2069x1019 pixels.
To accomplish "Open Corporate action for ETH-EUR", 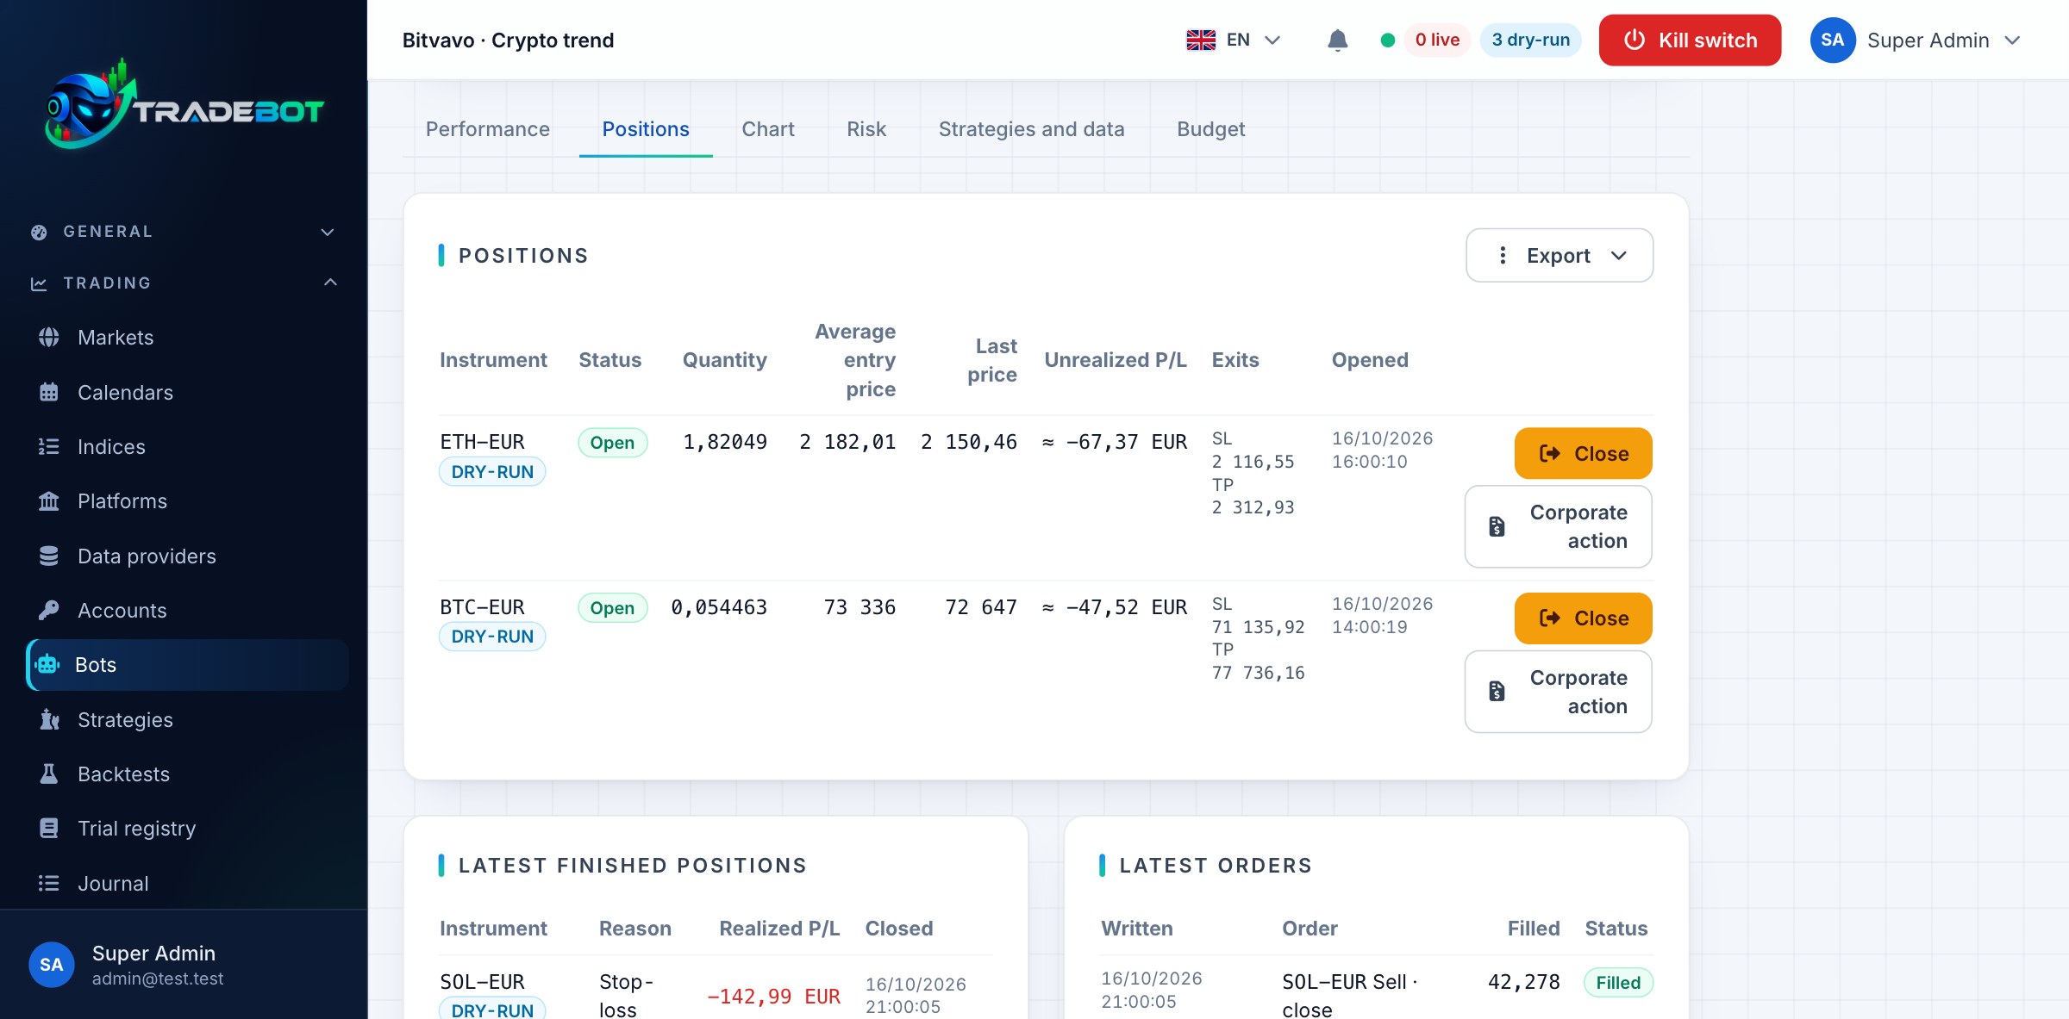I will pyautogui.click(x=1559, y=526).
